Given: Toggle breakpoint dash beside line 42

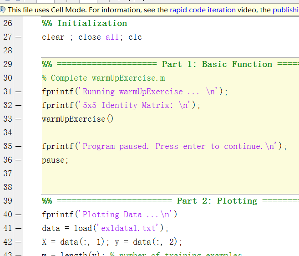Looking at the screenshot, I should (18, 242).
